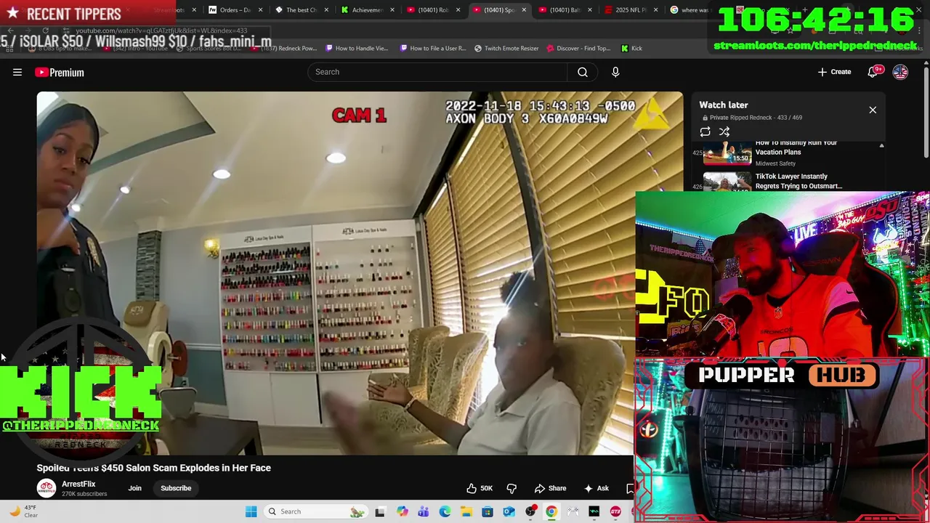
Task: Click the YouTube search input field
Action: click(x=437, y=72)
